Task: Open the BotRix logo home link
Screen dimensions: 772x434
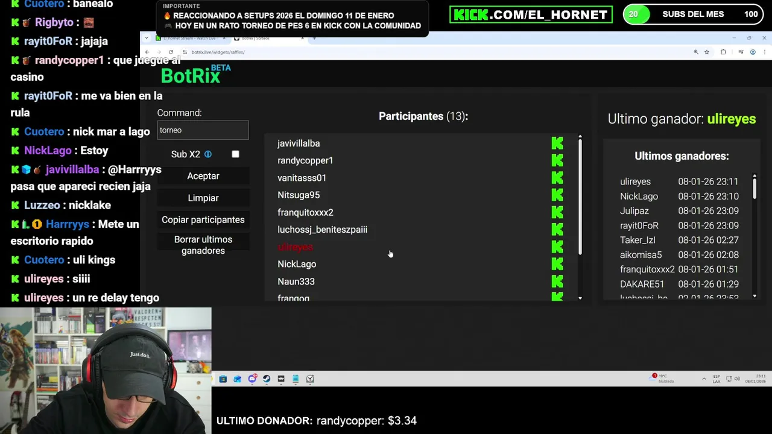Action: 195,75
